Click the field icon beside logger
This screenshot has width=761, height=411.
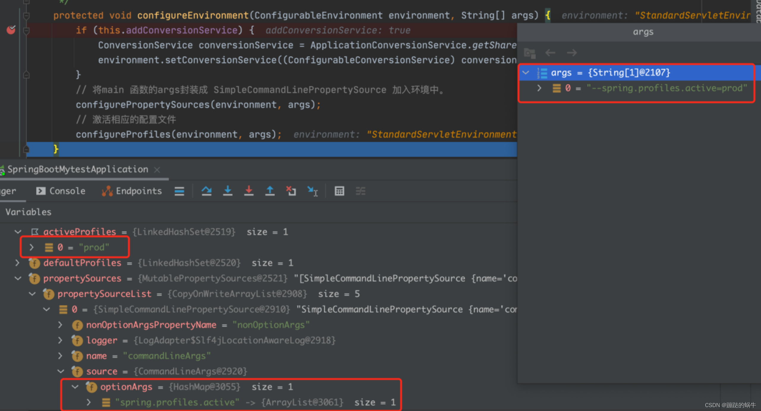coord(77,340)
